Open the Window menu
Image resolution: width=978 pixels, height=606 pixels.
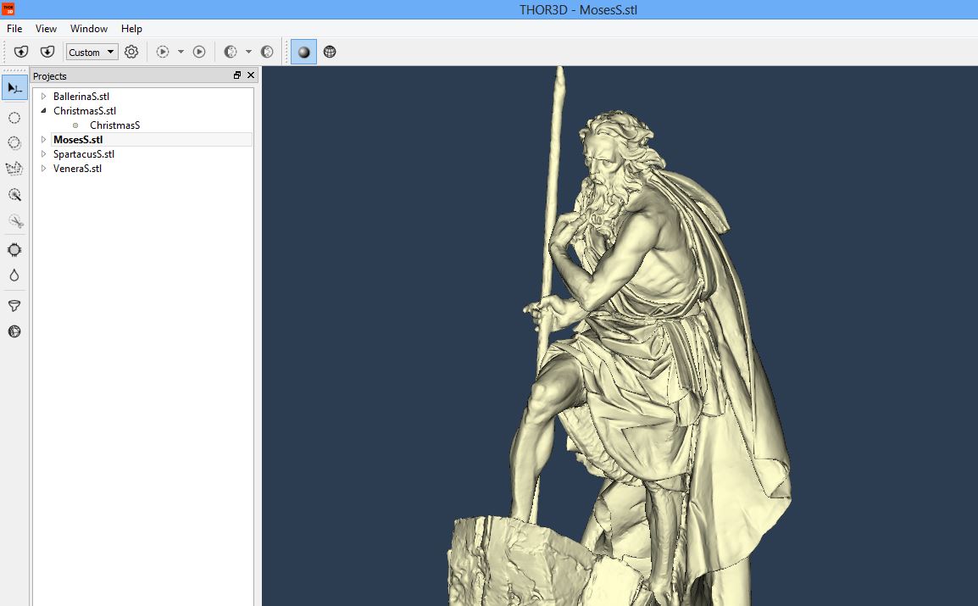tap(89, 29)
